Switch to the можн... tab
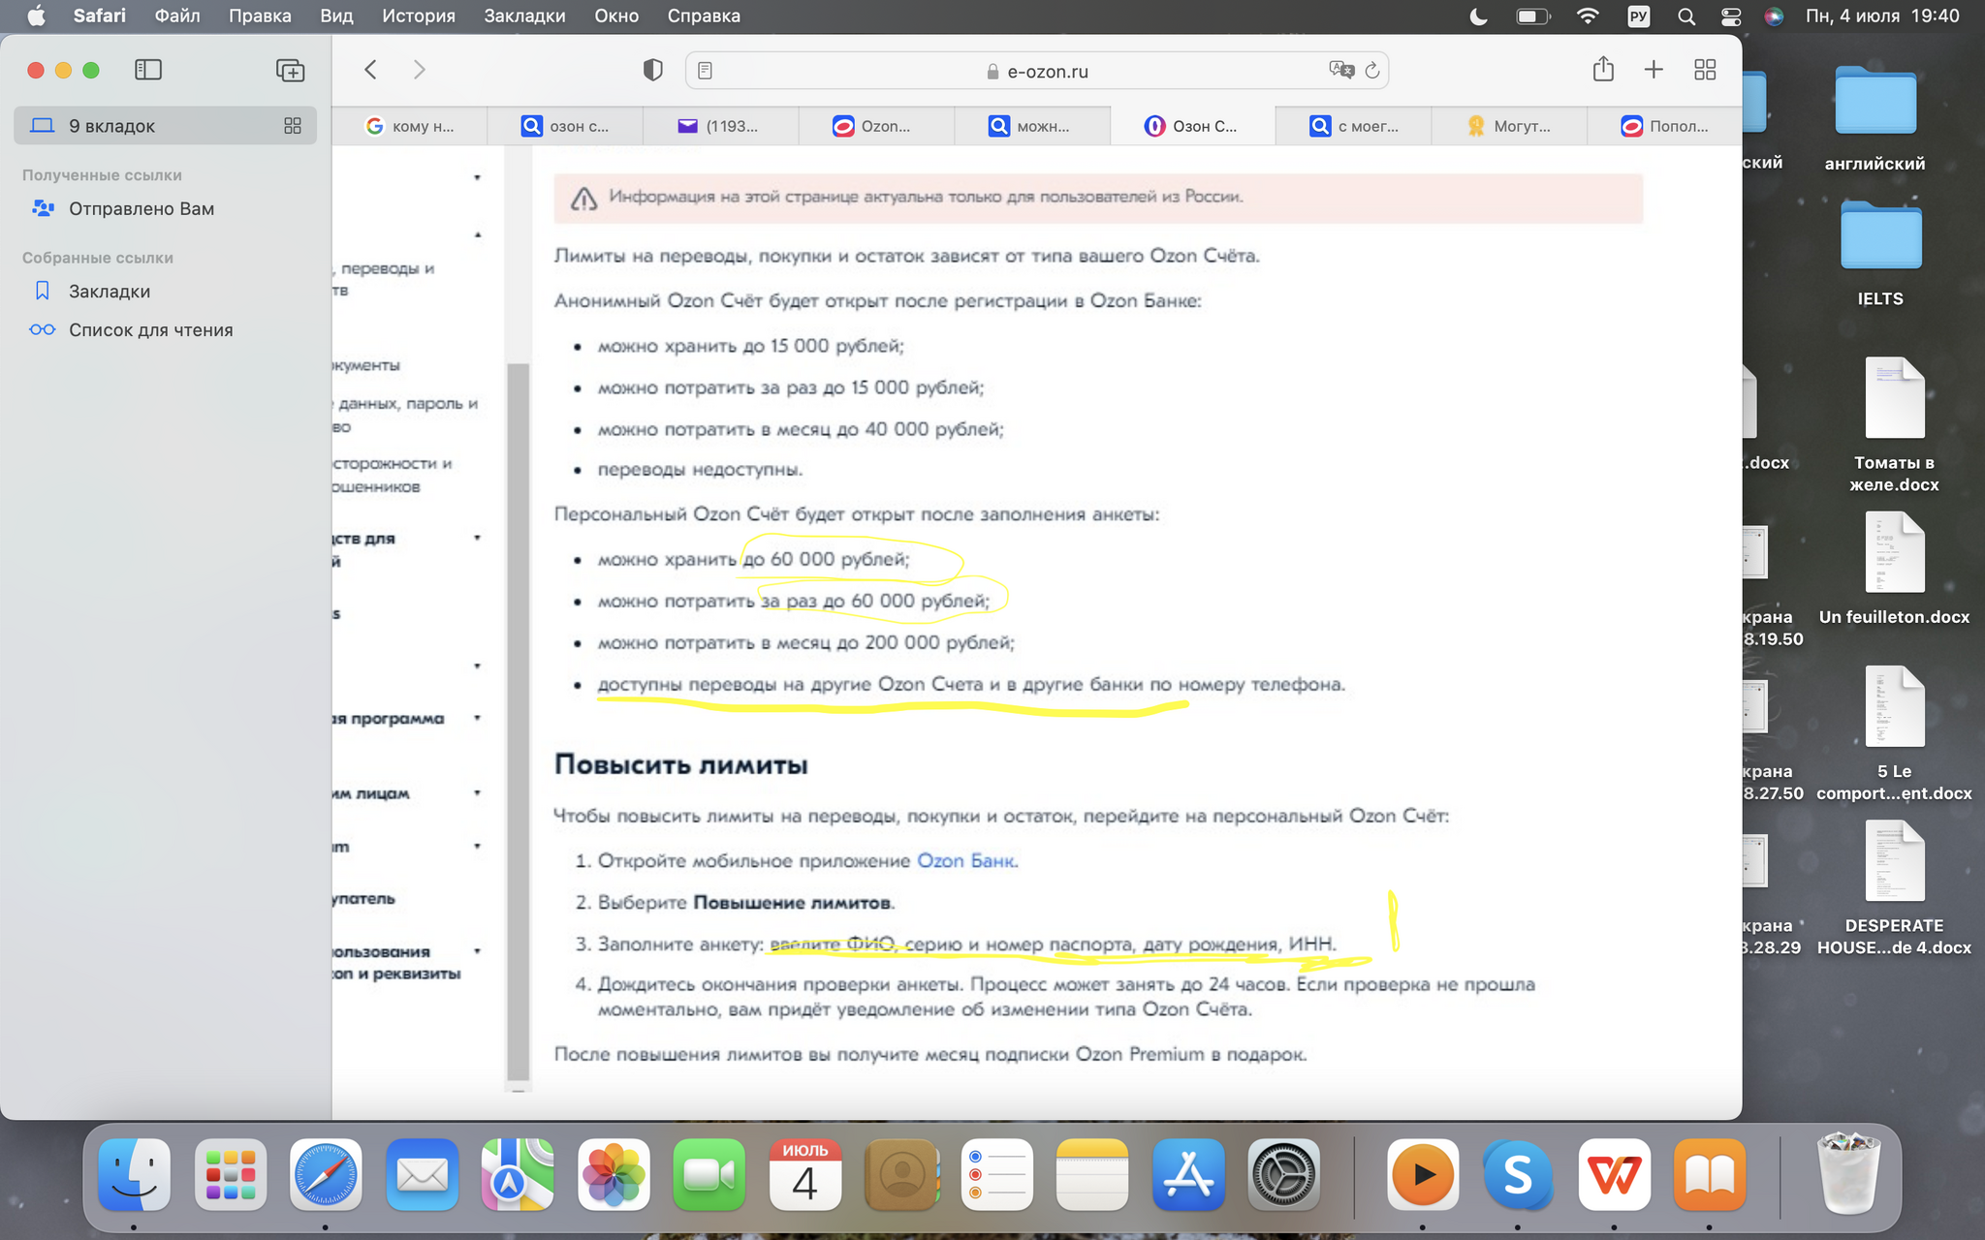Image resolution: width=1985 pixels, height=1240 pixels. (x=1032, y=126)
